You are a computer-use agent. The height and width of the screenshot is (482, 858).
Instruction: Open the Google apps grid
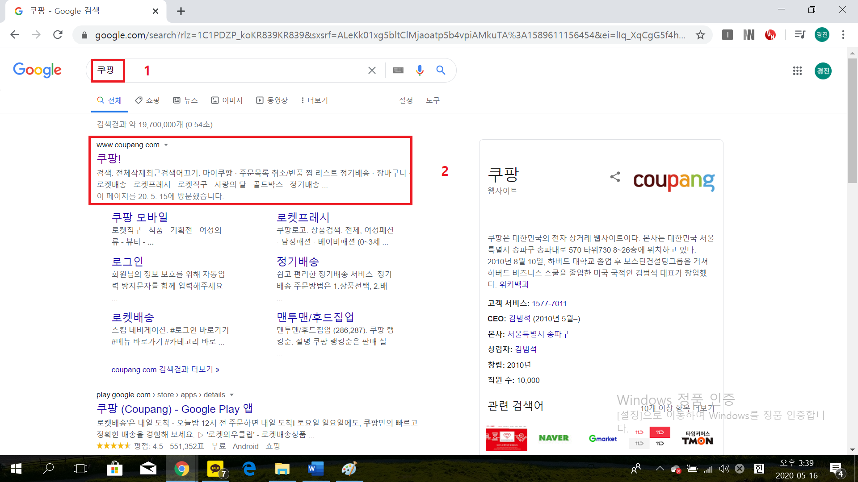point(797,71)
